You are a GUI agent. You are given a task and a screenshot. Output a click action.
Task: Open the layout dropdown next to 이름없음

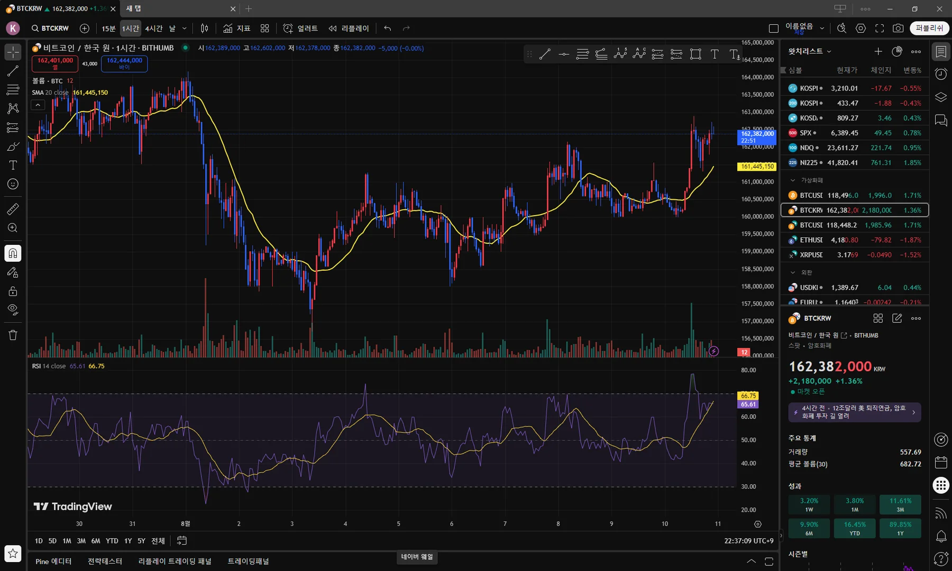click(822, 29)
